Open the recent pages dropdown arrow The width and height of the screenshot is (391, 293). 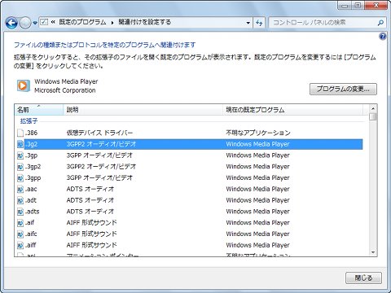coord(35,24)
